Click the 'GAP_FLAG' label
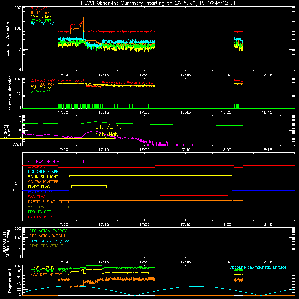The width and height of the screenshot is (299, 299). [x=37, y=166]
